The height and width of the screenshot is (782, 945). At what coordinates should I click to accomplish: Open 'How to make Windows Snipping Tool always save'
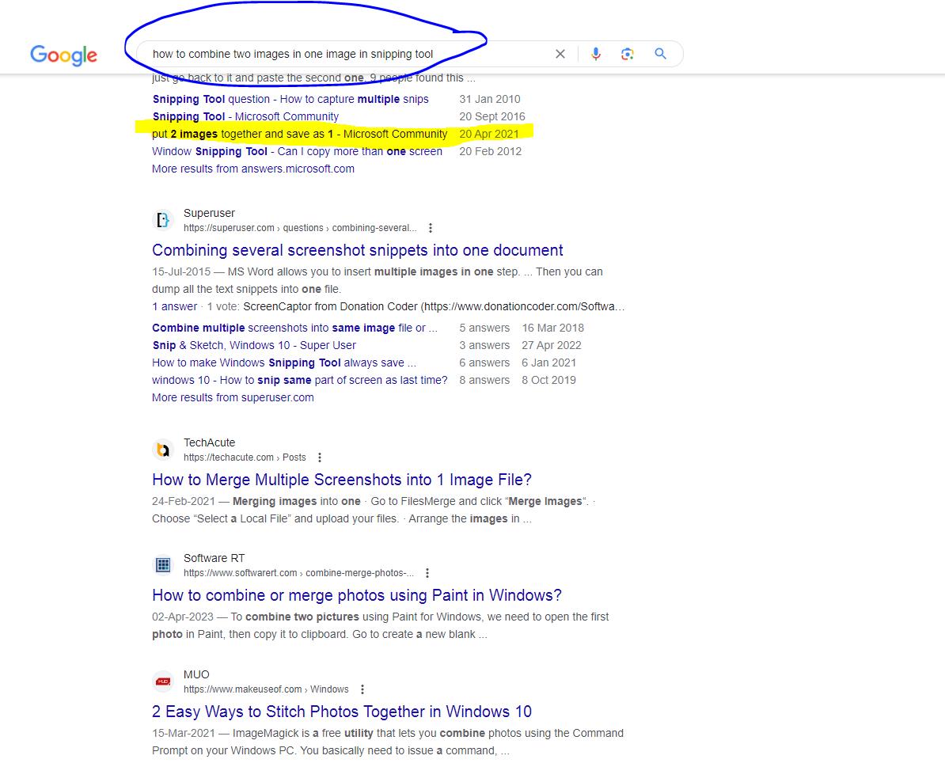(284, 363)
